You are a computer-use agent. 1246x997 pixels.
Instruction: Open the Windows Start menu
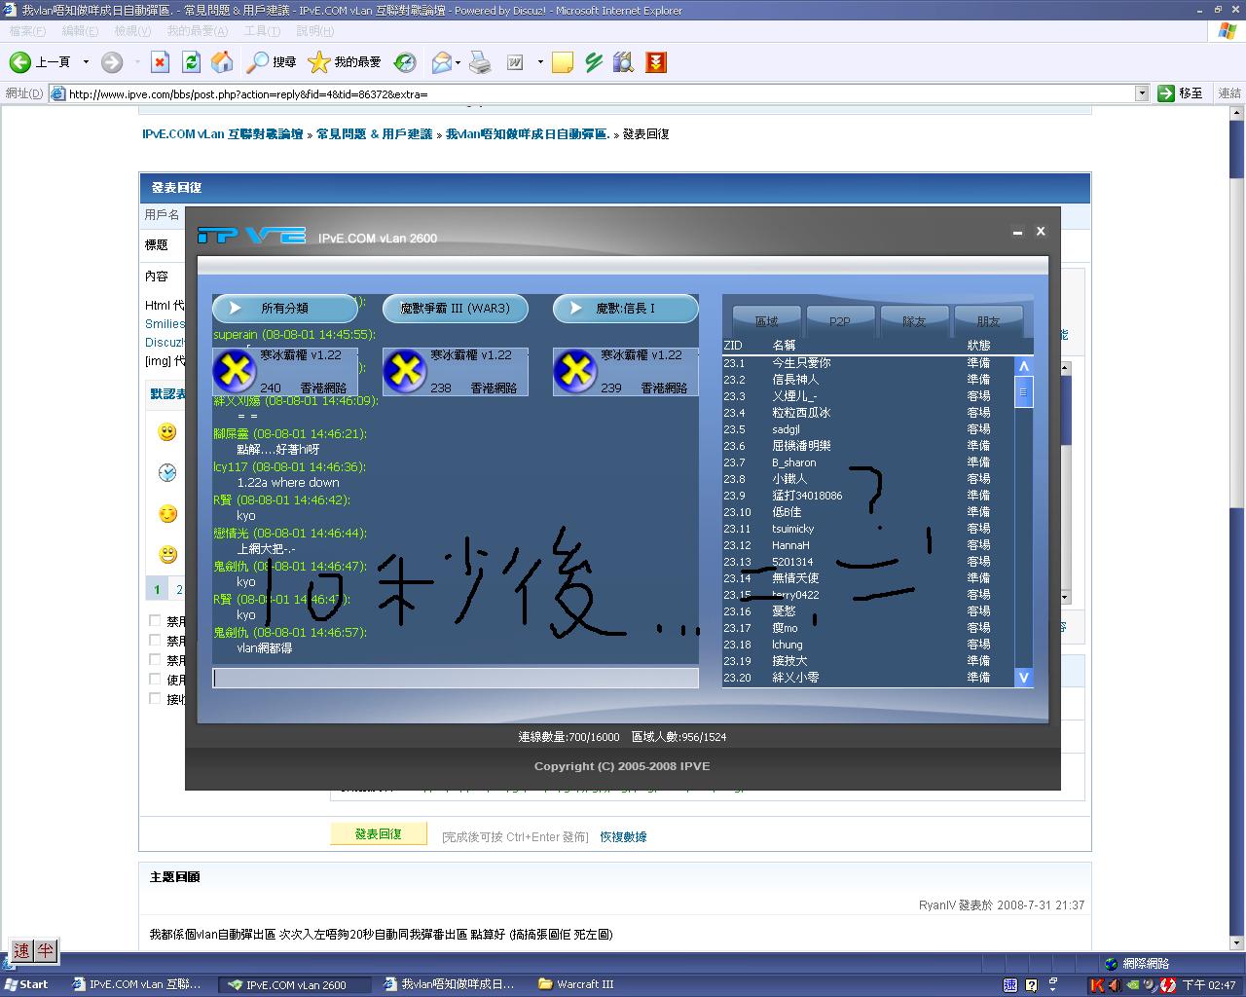pos(26,984)
